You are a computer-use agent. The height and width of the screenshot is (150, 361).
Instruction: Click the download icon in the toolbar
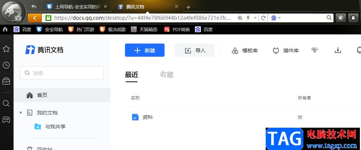pyautogui.click(x=338, y=50)
